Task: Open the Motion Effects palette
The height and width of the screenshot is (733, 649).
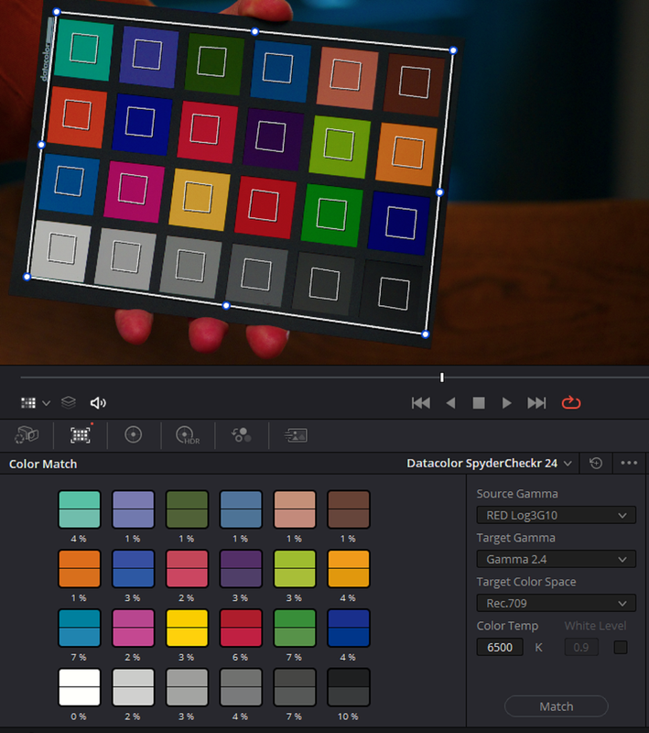Action: click(296, 435)
